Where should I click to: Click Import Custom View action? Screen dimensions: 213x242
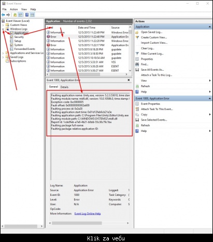coord(154,43)
